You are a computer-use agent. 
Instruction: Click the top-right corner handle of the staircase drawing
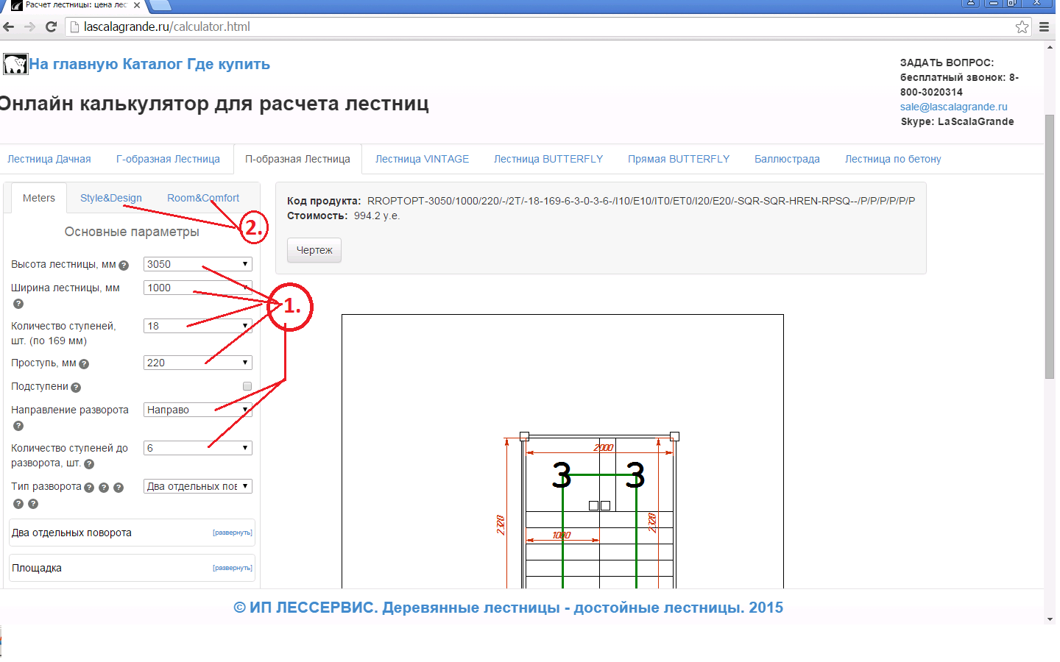point(674,436)
